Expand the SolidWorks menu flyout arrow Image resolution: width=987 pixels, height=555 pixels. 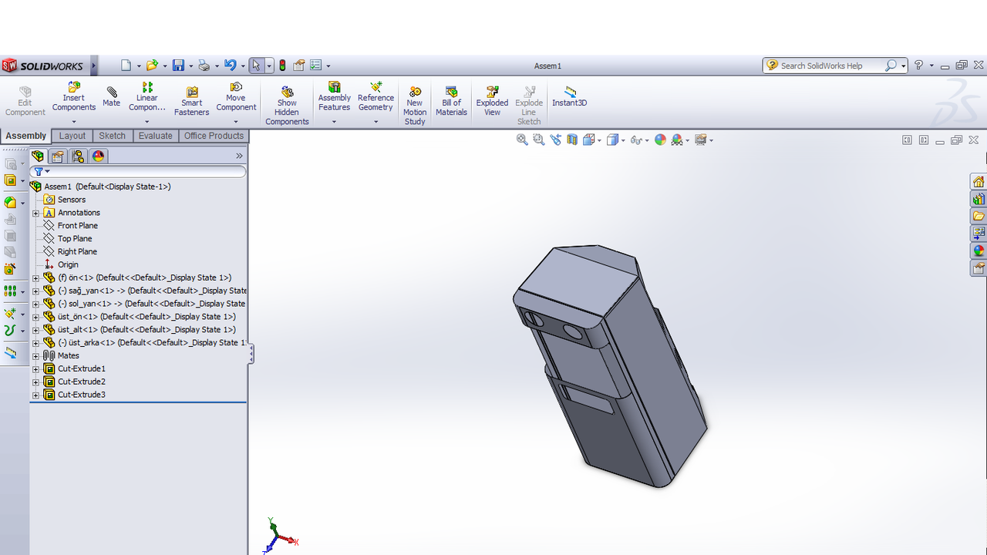pyautogui.click(x=94, y=66)
